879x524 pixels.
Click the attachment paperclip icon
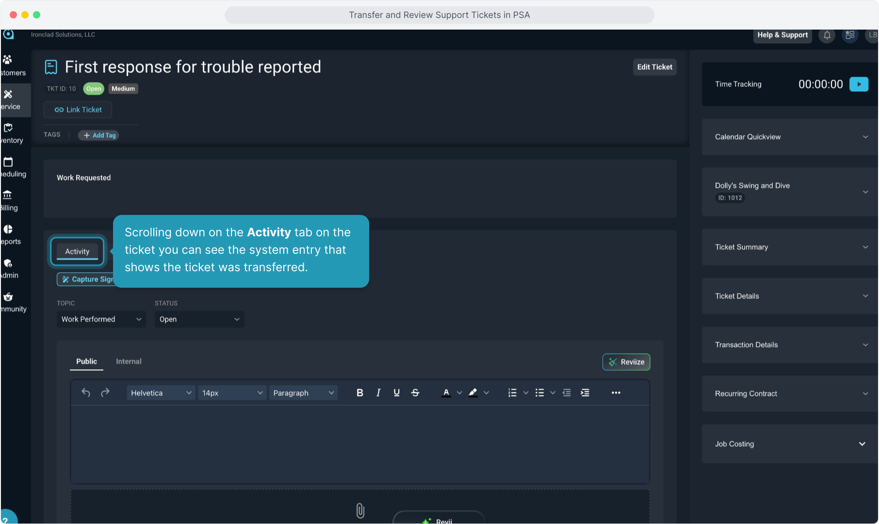[360, 510]
